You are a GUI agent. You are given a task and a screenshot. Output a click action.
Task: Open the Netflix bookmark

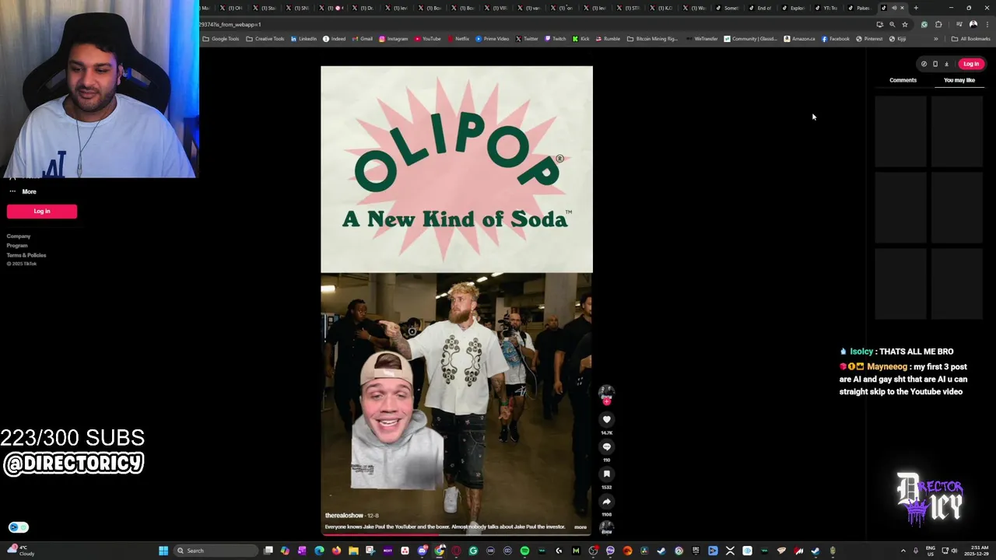[x=458, y=39]
